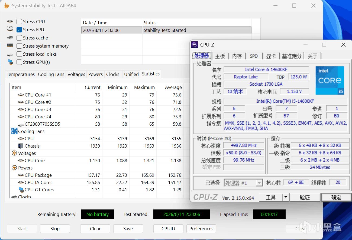This screenshot has width=352, height=240.
Task: Click the 123 icon beside Stress FPU
Action: [10, 29]
